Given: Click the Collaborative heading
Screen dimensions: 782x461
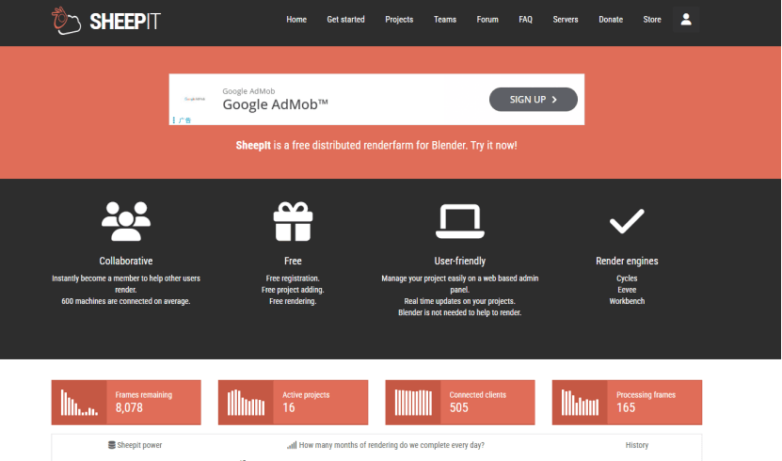Looking at the screenshot, I should (126, 261).
